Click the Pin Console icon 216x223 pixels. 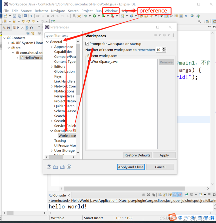tap(187, 195)
